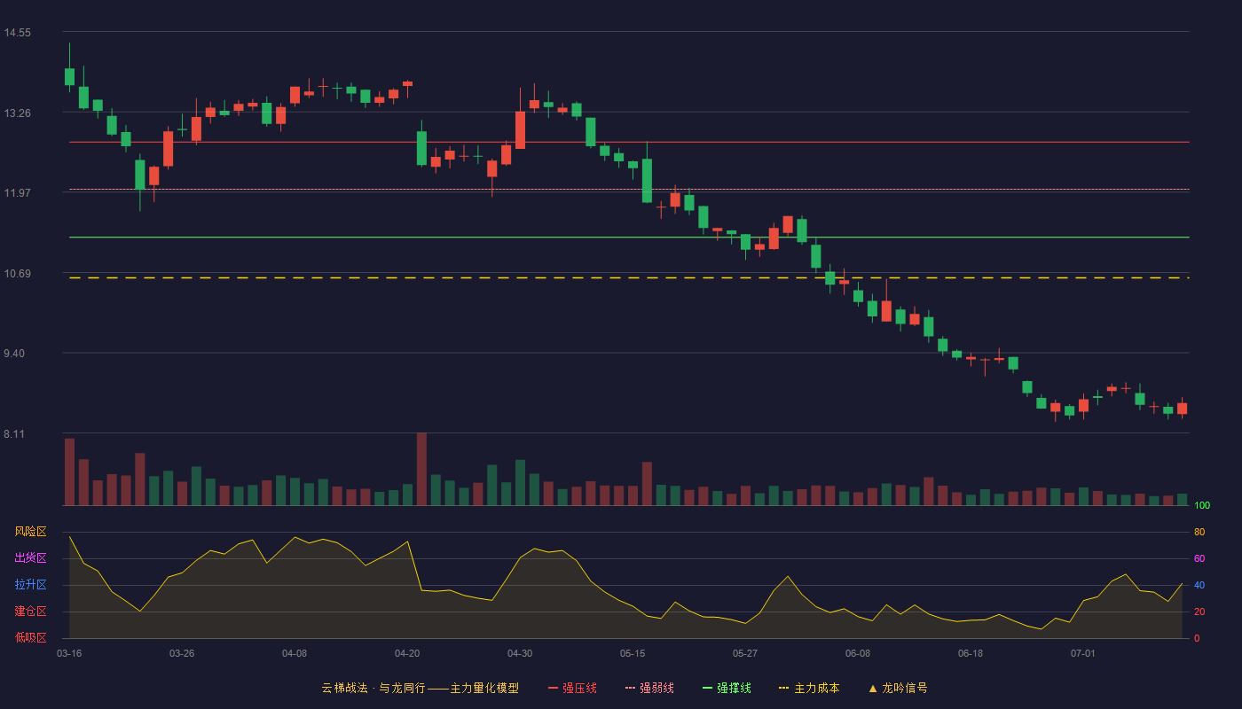Click the green line marker beside 强撑线
The height and width of the screenshot is (709, 1242).
708,688
